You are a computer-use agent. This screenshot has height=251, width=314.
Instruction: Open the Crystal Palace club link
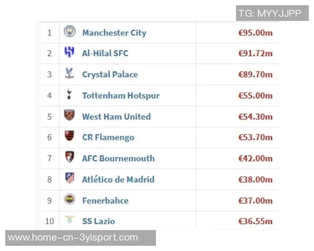[110, 75]
